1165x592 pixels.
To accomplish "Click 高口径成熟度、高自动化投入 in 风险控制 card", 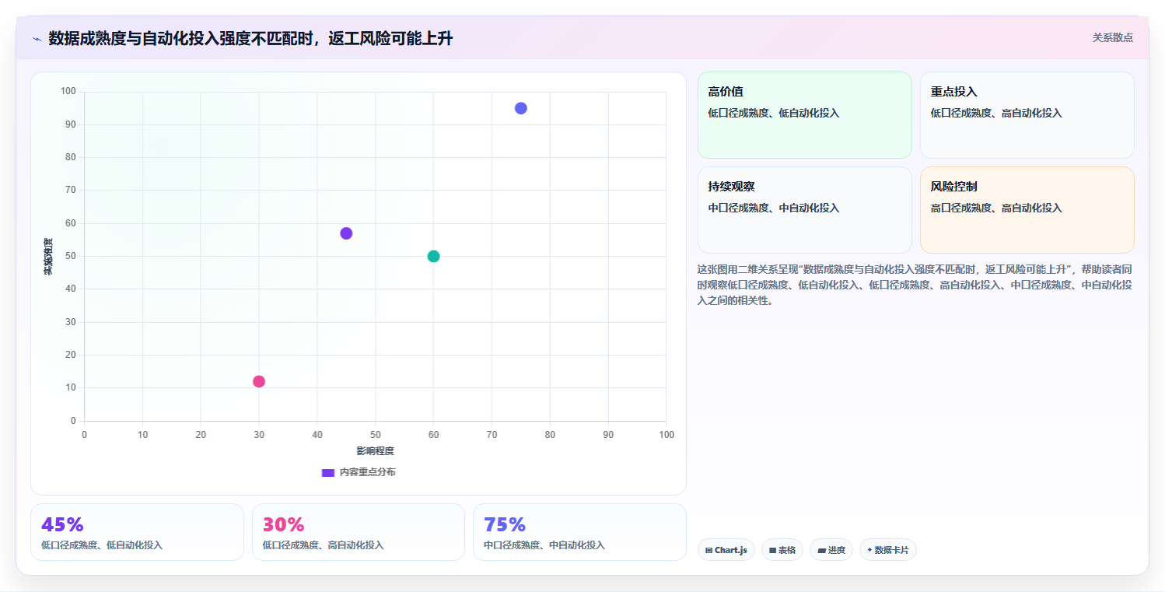I will coord(996,208).
